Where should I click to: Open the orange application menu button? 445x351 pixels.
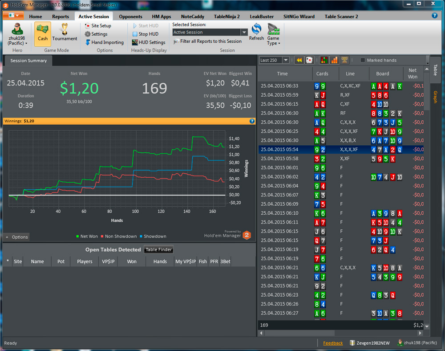point(13,15)
